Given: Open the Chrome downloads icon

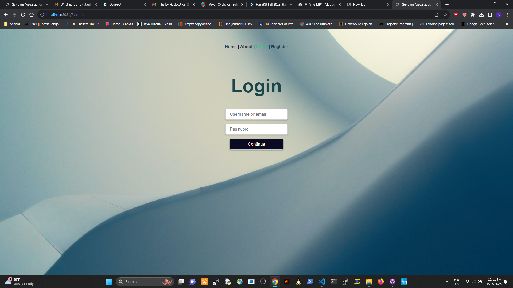Looking at the screenshot, I should [x=481, y=15].
